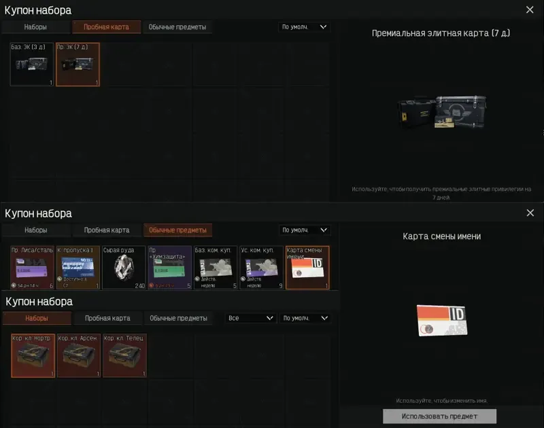Select the Кор. кл. Нортр. box

click(x=33, y=355)
